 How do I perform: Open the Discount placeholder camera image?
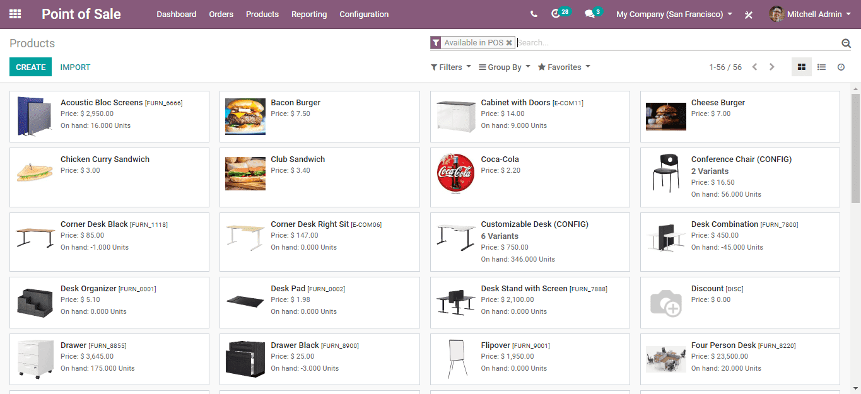coord(666,303)
